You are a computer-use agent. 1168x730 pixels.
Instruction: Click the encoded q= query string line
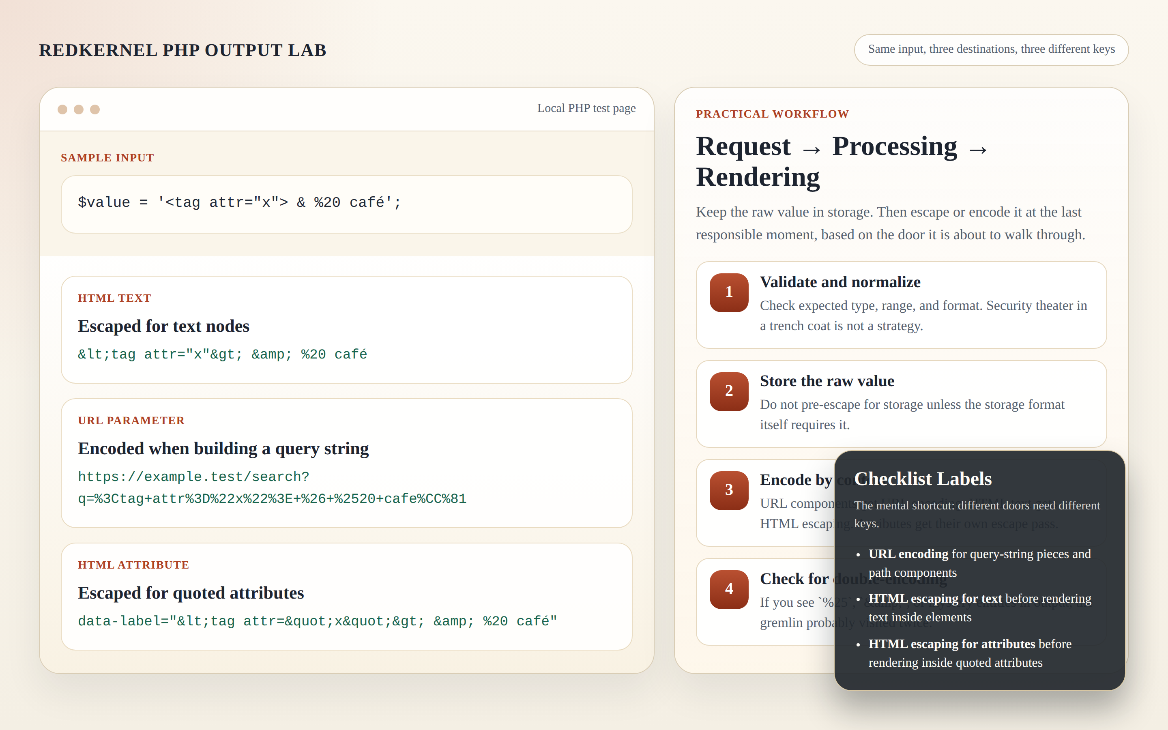click(272, 499)
